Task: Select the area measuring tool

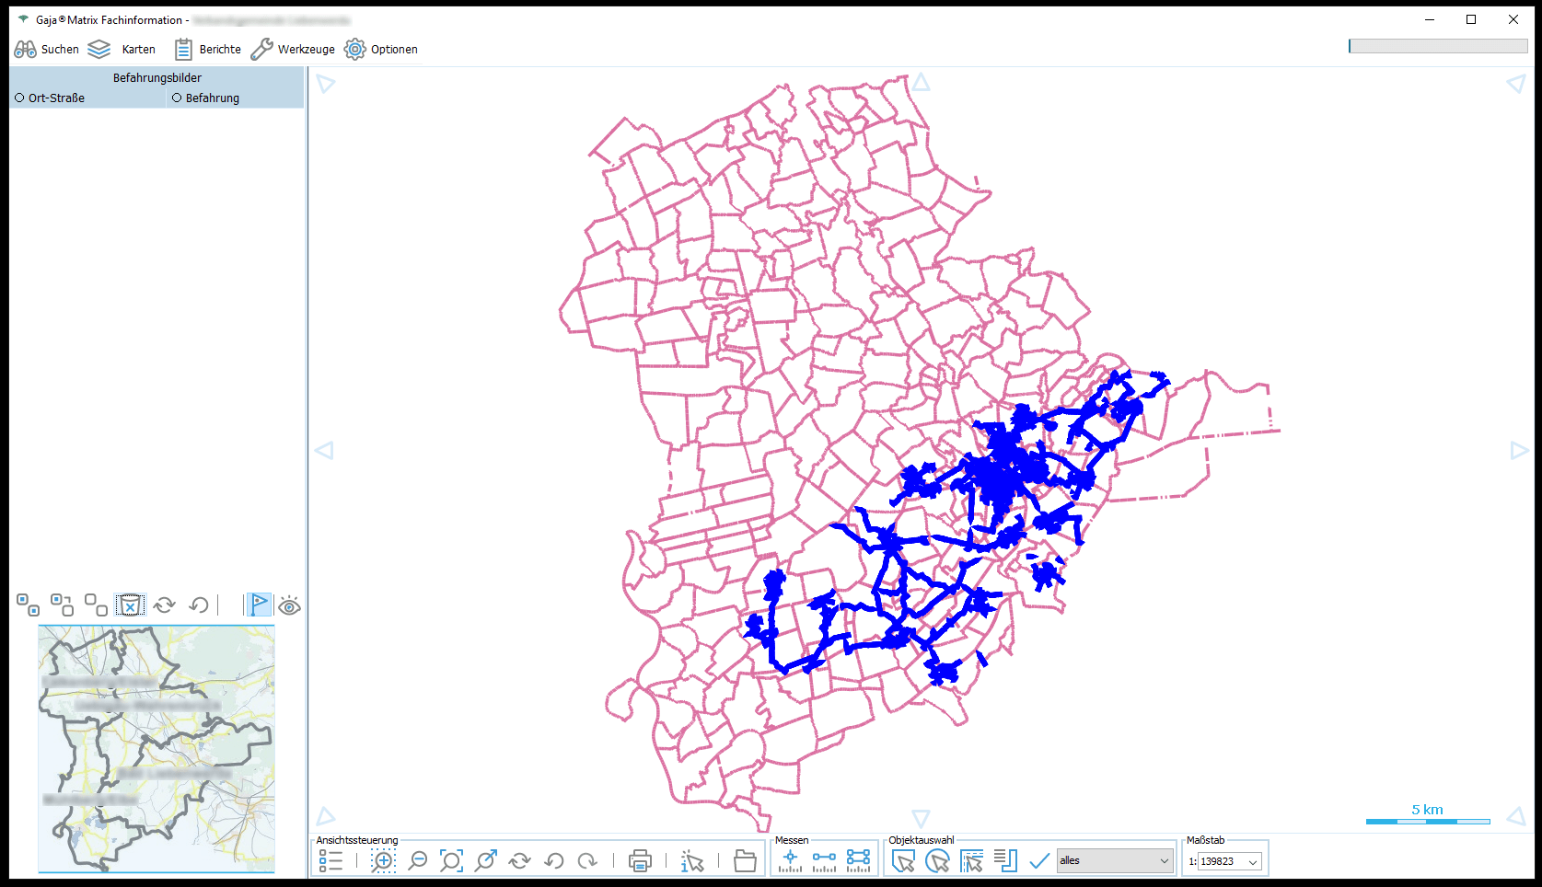Action: click(858, 861)
